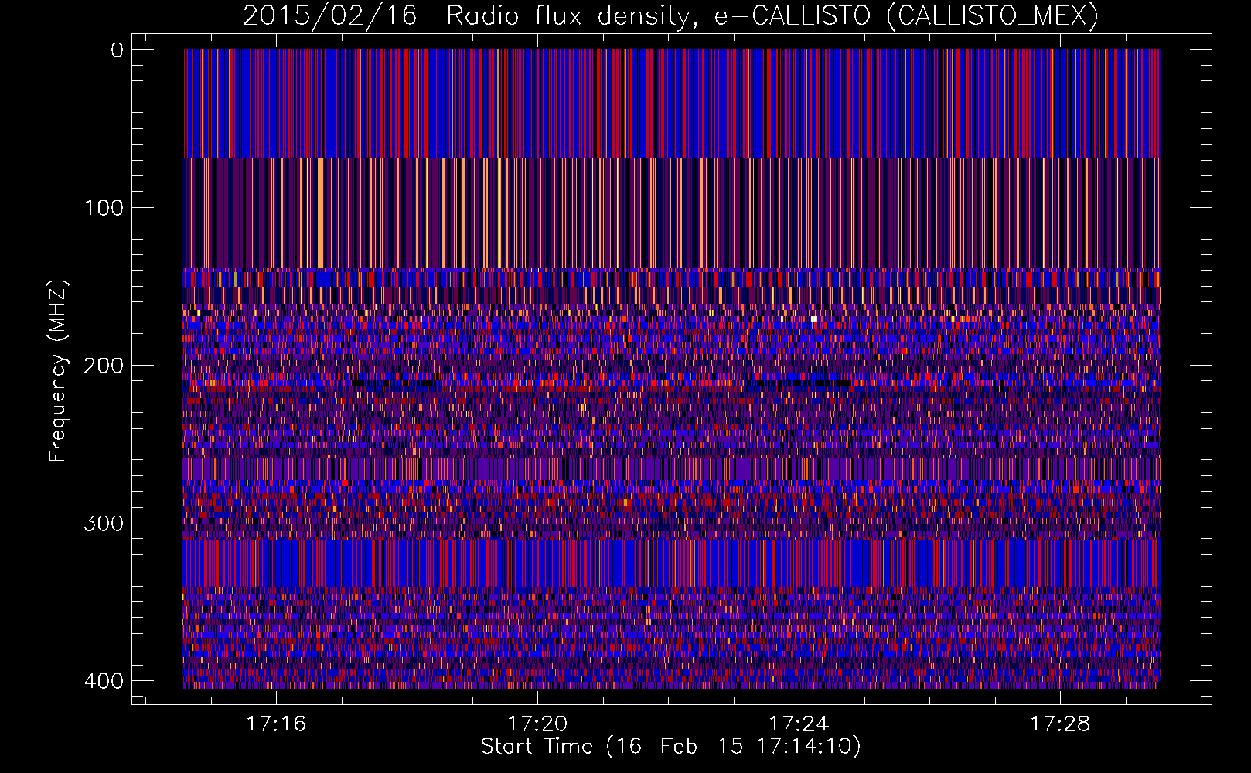Image resolution: width=1251 pixels, height=773 pixels.
Task: Click the frequency tick label '200'
Action: pyautogui.click(x=103, y=366)
